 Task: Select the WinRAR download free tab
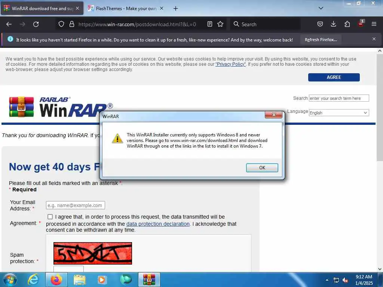point(42,9)
